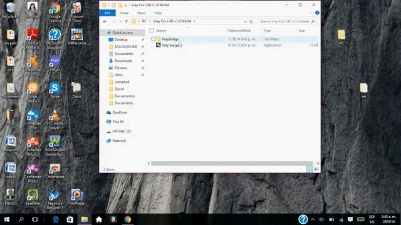Select the PC folder on the desktop

click(x=341, y=37)
